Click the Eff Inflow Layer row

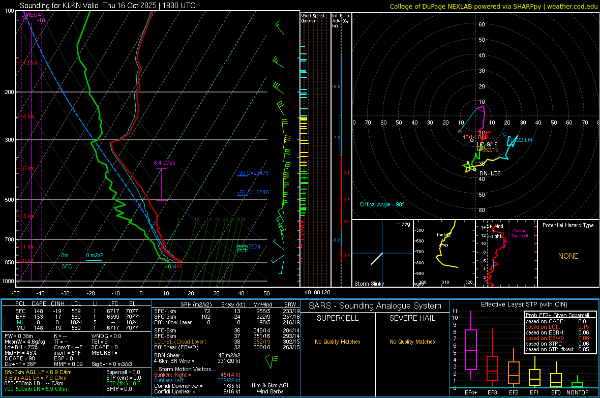[x=226, y=322]
